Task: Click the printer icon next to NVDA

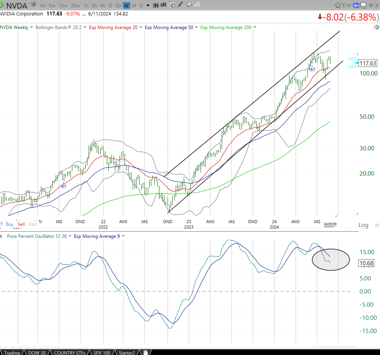Action: pyautogui.click(x=33, y=4)
